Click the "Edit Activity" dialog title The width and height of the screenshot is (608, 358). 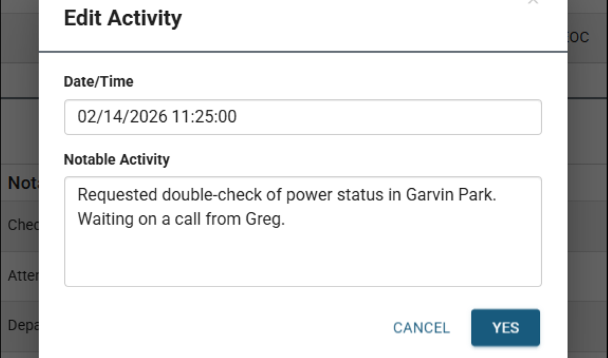coord(123,18)
